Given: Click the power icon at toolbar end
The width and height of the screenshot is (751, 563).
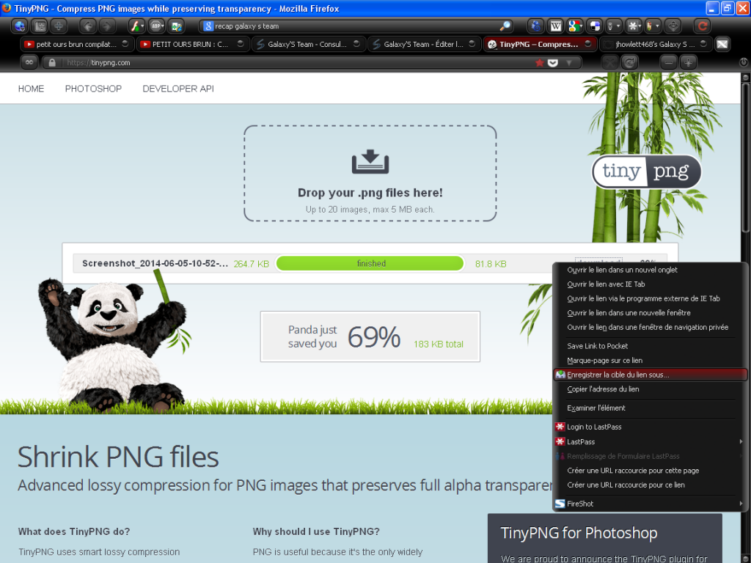Looking at the screenshot, I should [744, 62].
